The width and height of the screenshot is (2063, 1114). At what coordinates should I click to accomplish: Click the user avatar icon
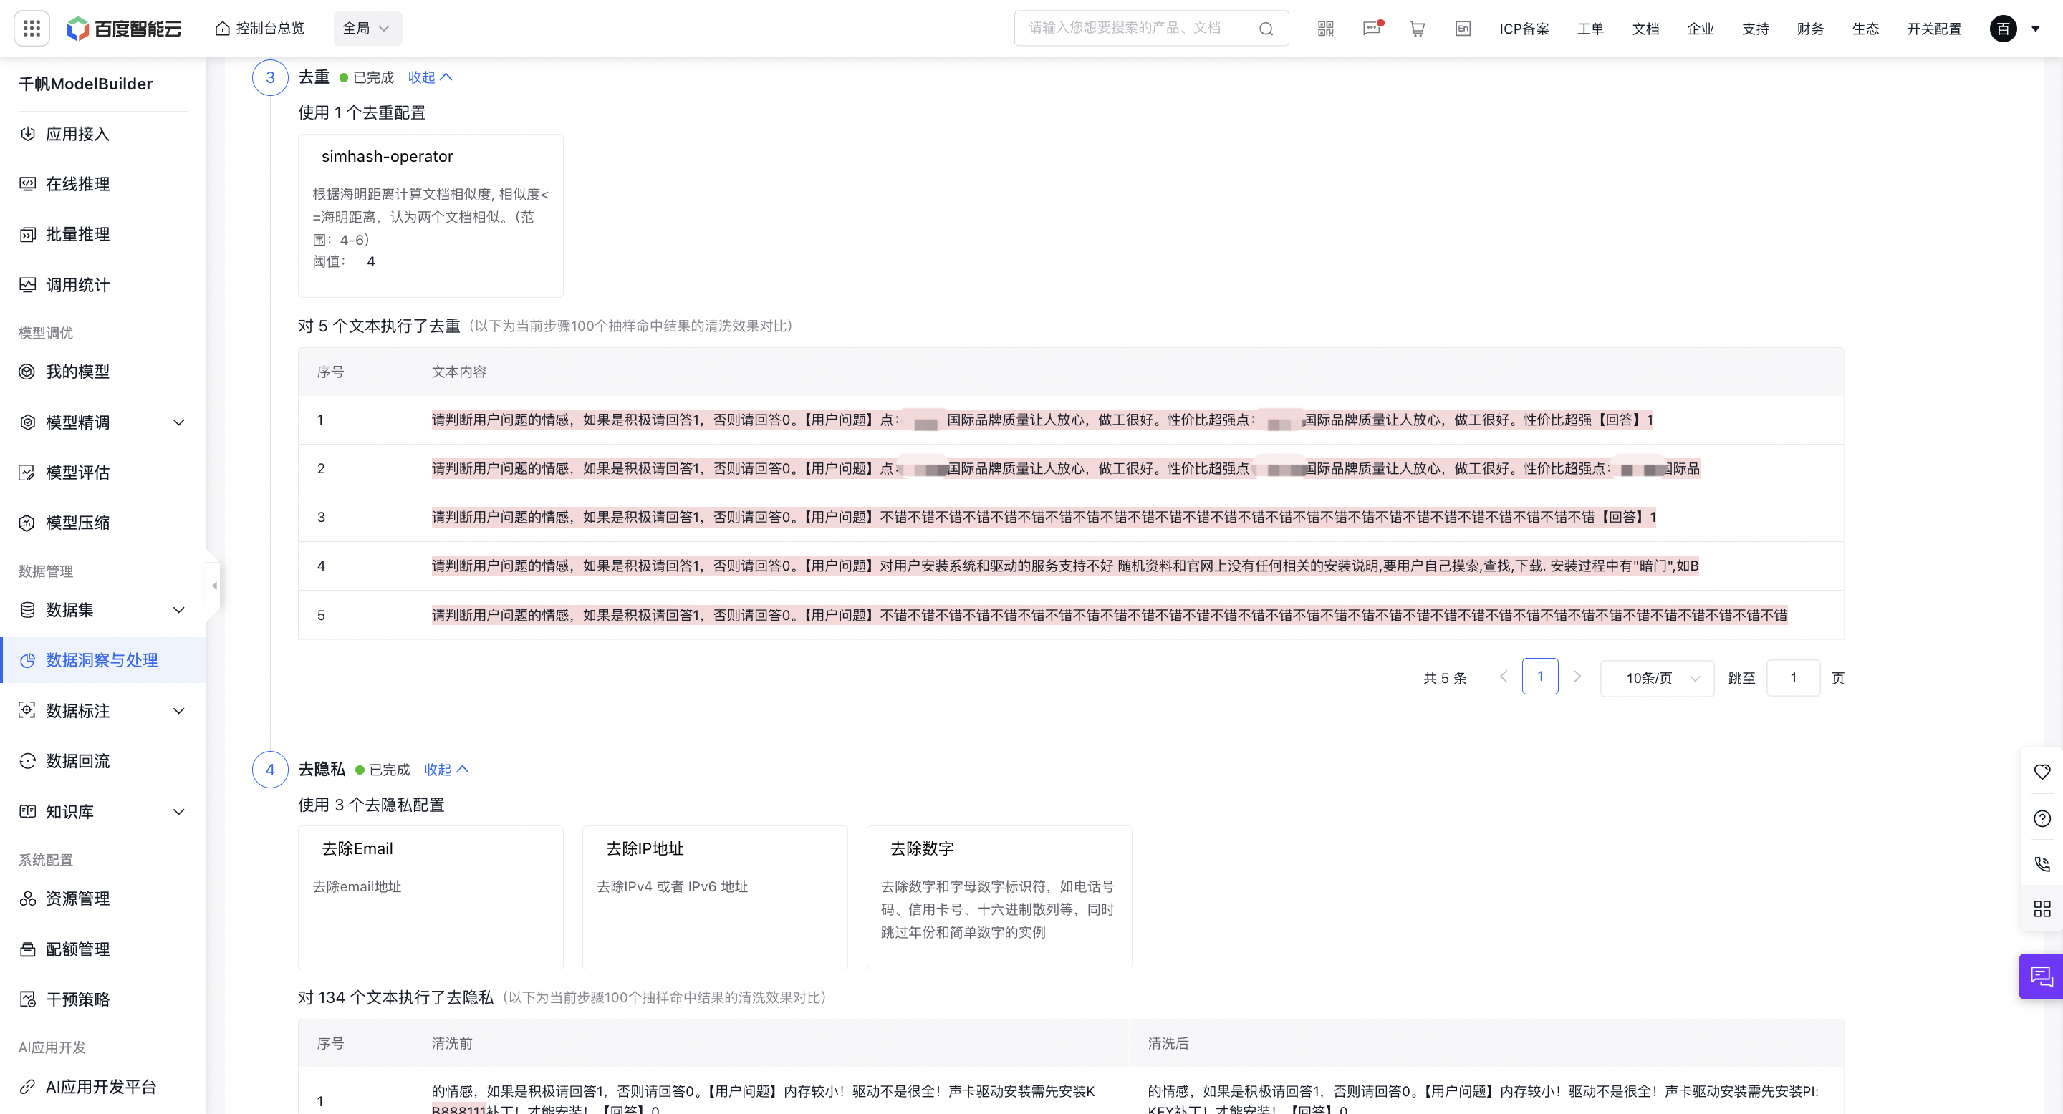(x=2003, y=29)
